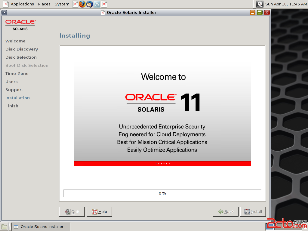Open the Places menu
The image size is (308, 231).
(x=44, y=4)
